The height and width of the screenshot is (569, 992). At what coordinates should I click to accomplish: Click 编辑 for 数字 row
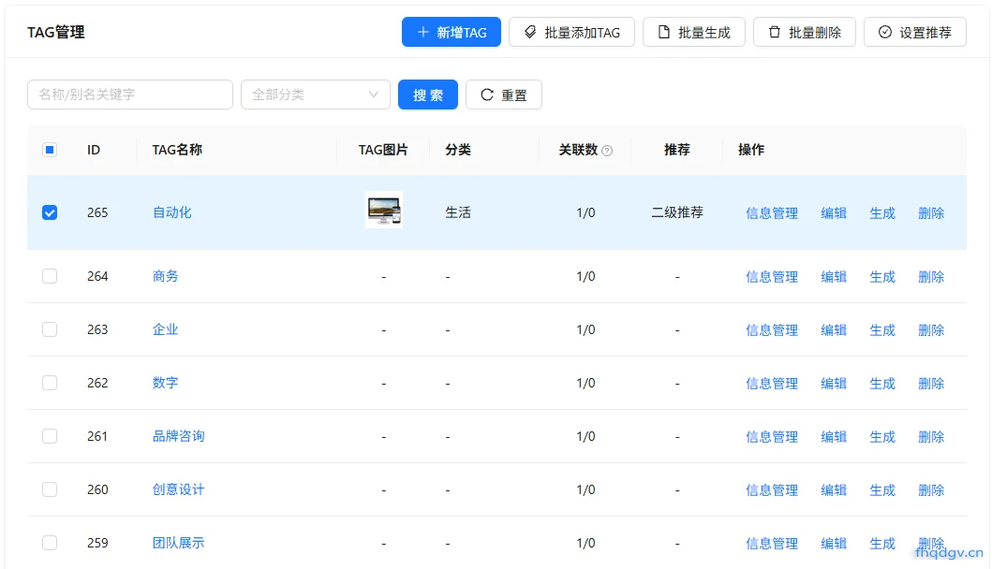tap(834, 383)
